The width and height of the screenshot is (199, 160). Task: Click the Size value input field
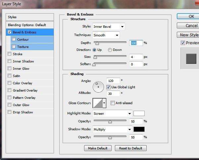click(134, 57)
